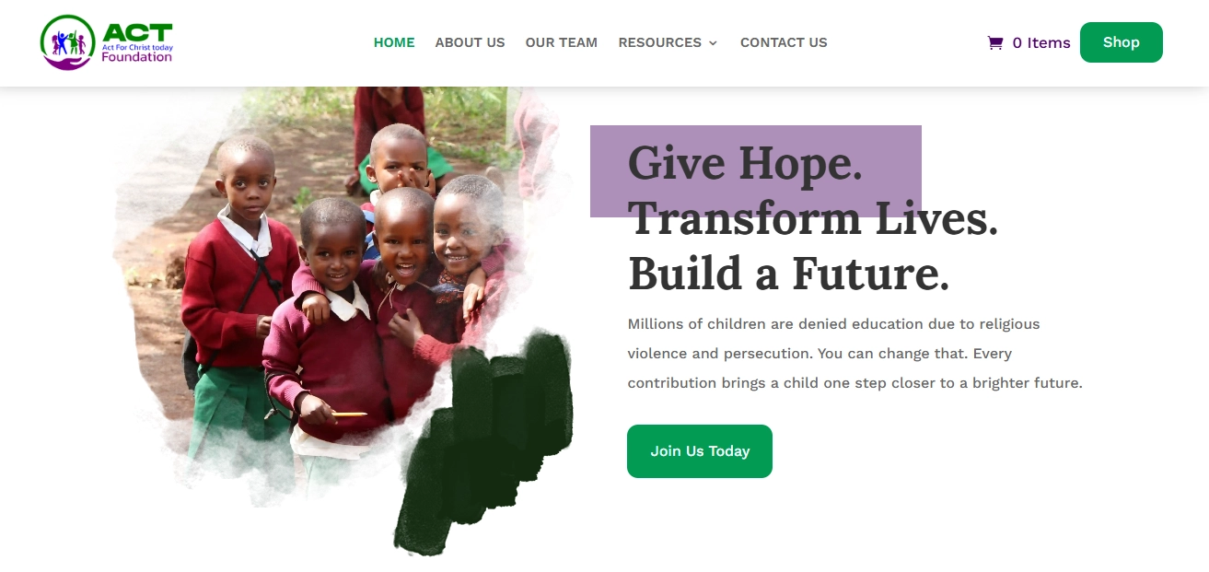Click the Join Us Today button

[700, 451]
